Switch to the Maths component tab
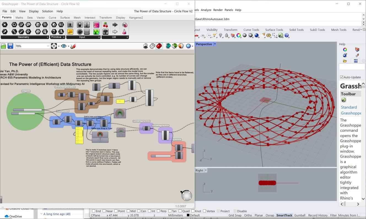Screen dimensions: 366x219 [19, 18]
